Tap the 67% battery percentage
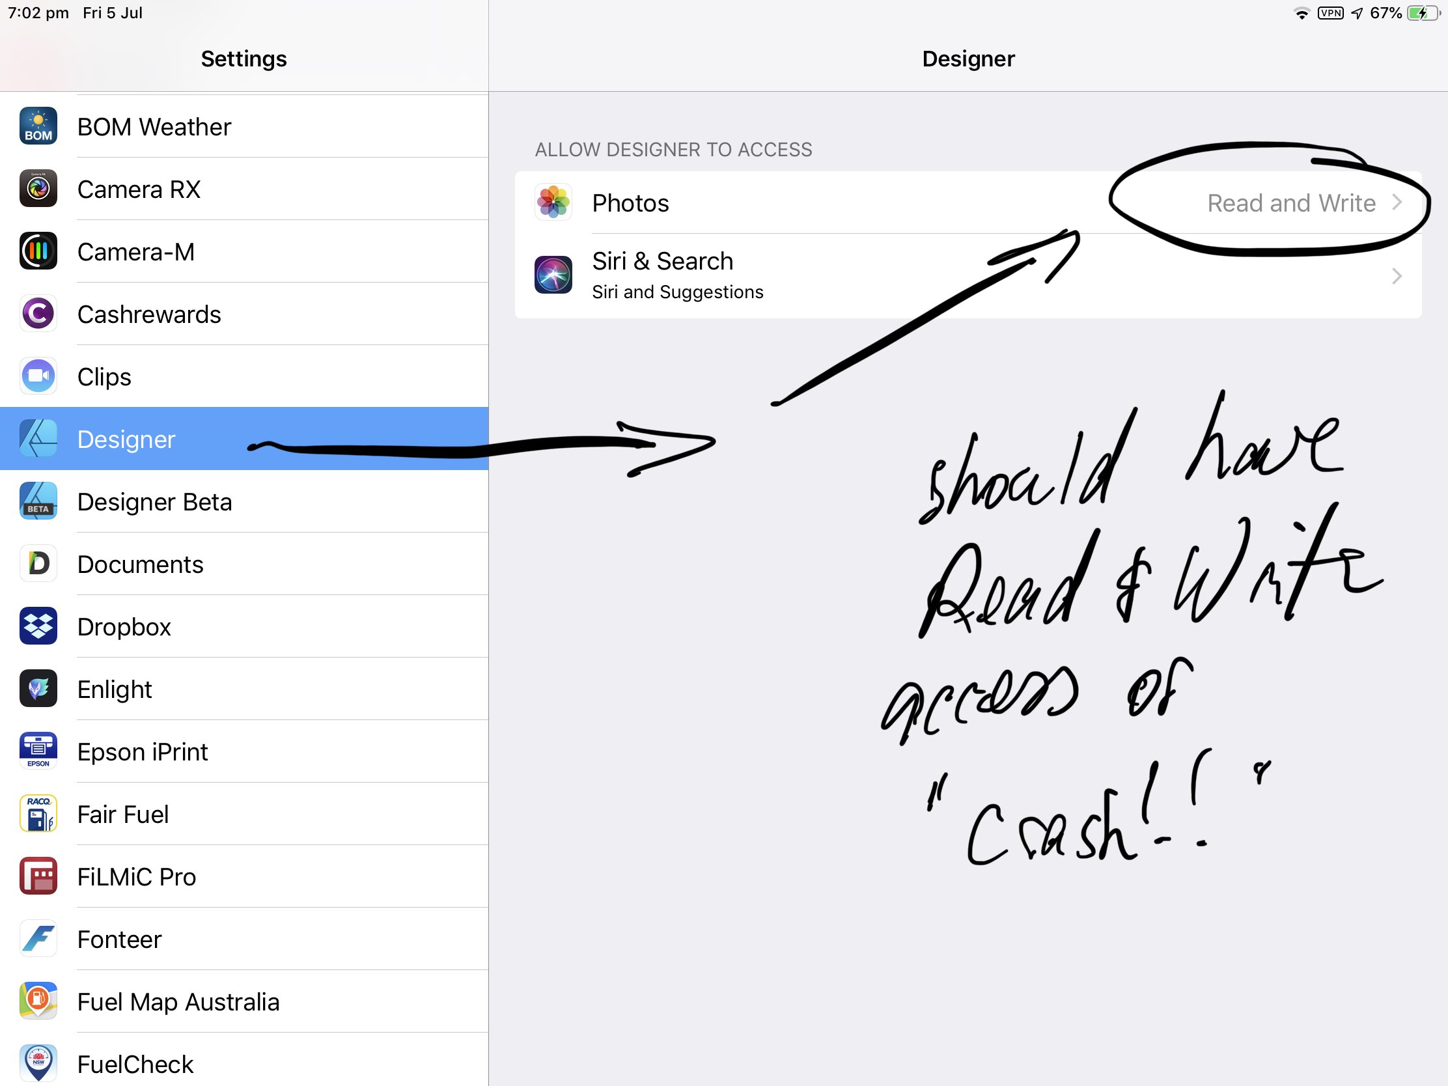 click(1385, 13)
